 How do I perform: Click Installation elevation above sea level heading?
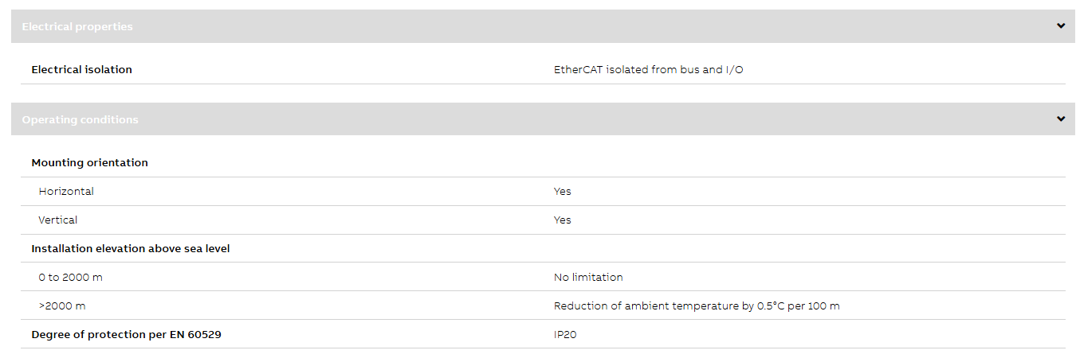click(x=131, y=249)
